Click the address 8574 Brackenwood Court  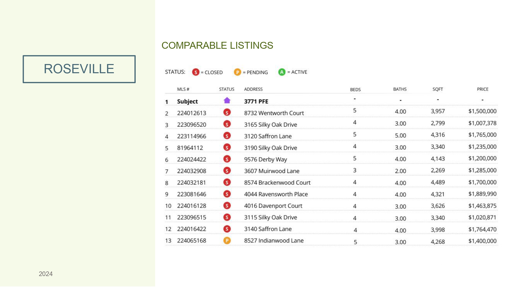click(277, 183)
